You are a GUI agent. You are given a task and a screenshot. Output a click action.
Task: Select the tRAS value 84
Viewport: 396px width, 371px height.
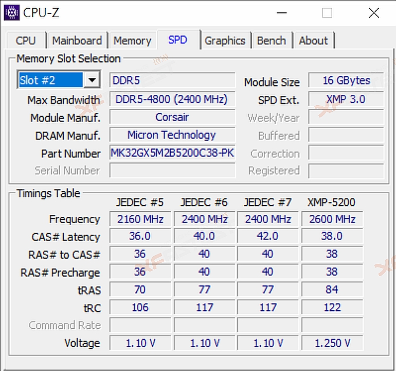click(x=332, y=290)
